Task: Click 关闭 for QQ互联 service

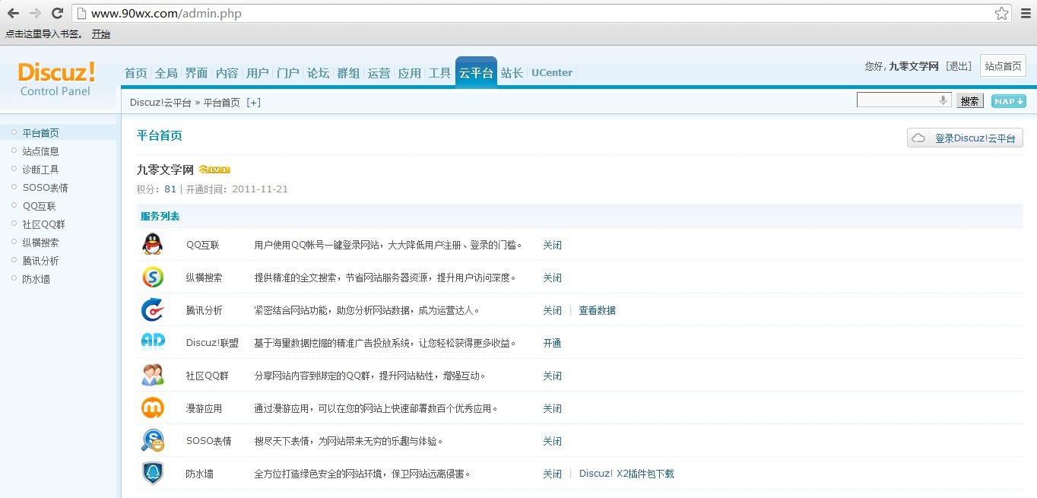Action: (x=552, y=245)
